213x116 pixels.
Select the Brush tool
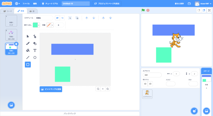pyautogui.click(x=28, y=43)
